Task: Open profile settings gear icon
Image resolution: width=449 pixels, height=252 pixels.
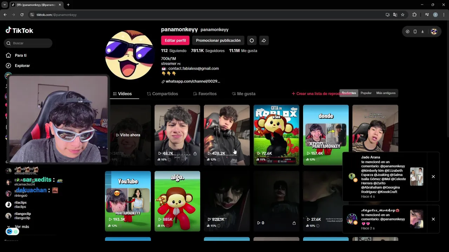Action: click(252, 40)
